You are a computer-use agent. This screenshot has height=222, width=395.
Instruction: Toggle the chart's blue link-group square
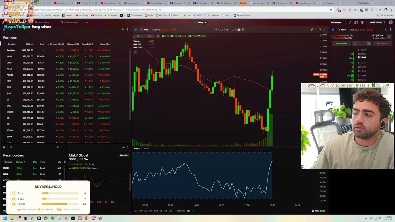pyautogui.click(x=135, y=30)
